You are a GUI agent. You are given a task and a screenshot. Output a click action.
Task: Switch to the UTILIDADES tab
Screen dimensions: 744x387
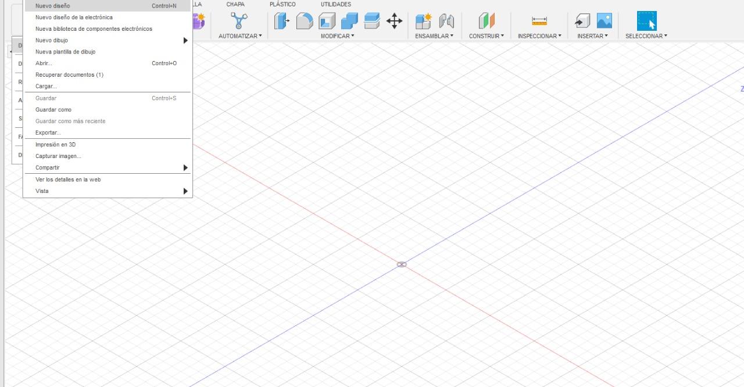point(336,4)
